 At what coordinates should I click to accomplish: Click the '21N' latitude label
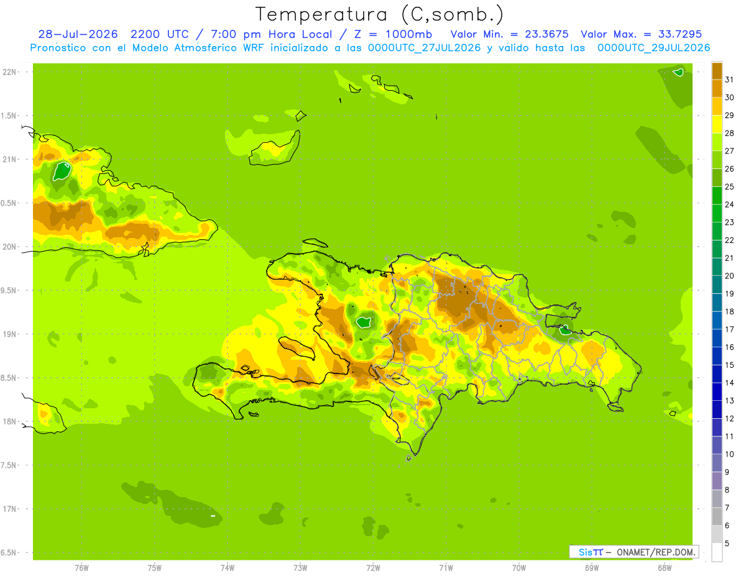tap(10, 159)
